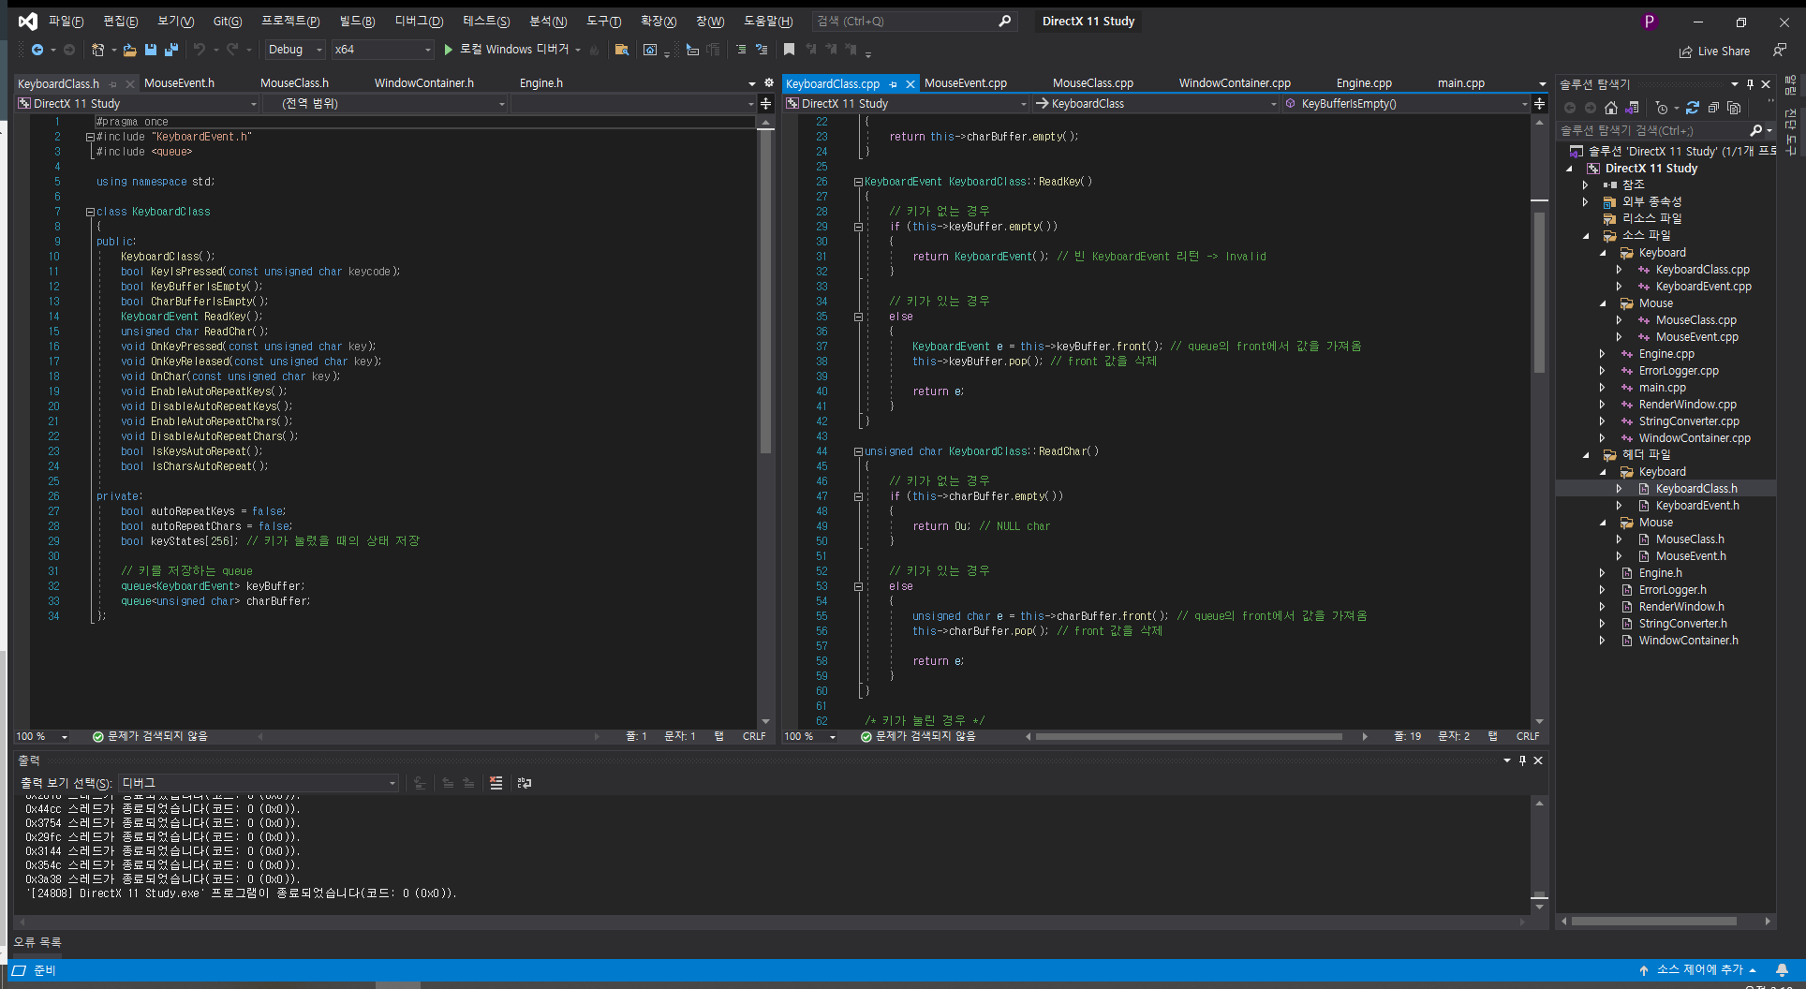Click the split editor icon in the right code pane

tap(1539, 104)
